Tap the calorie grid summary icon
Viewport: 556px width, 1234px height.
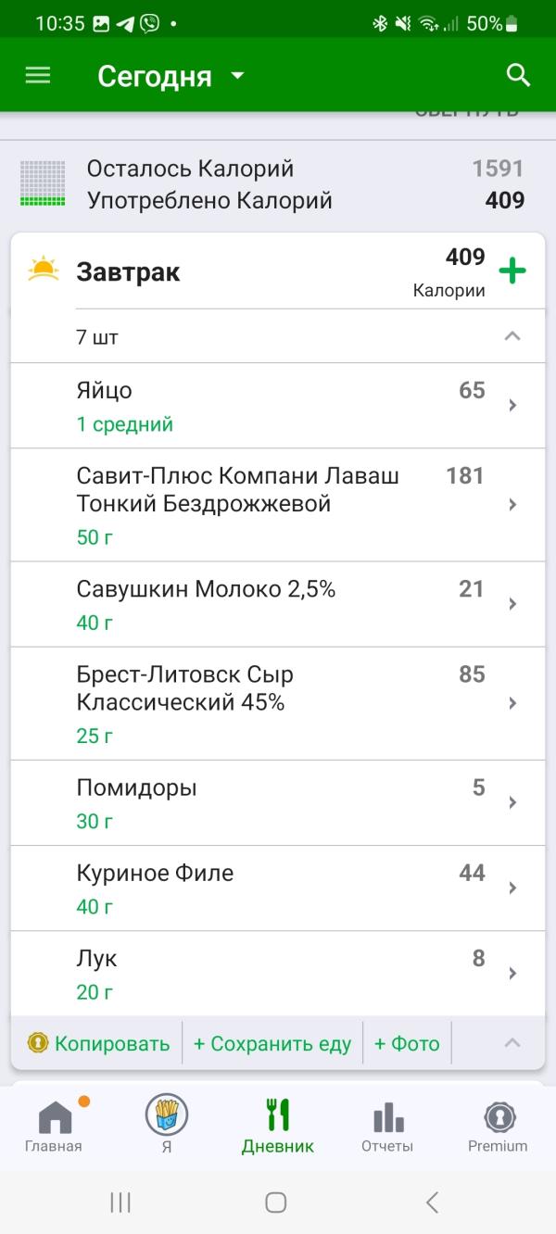pyautogui.click(x=43, y=183)
